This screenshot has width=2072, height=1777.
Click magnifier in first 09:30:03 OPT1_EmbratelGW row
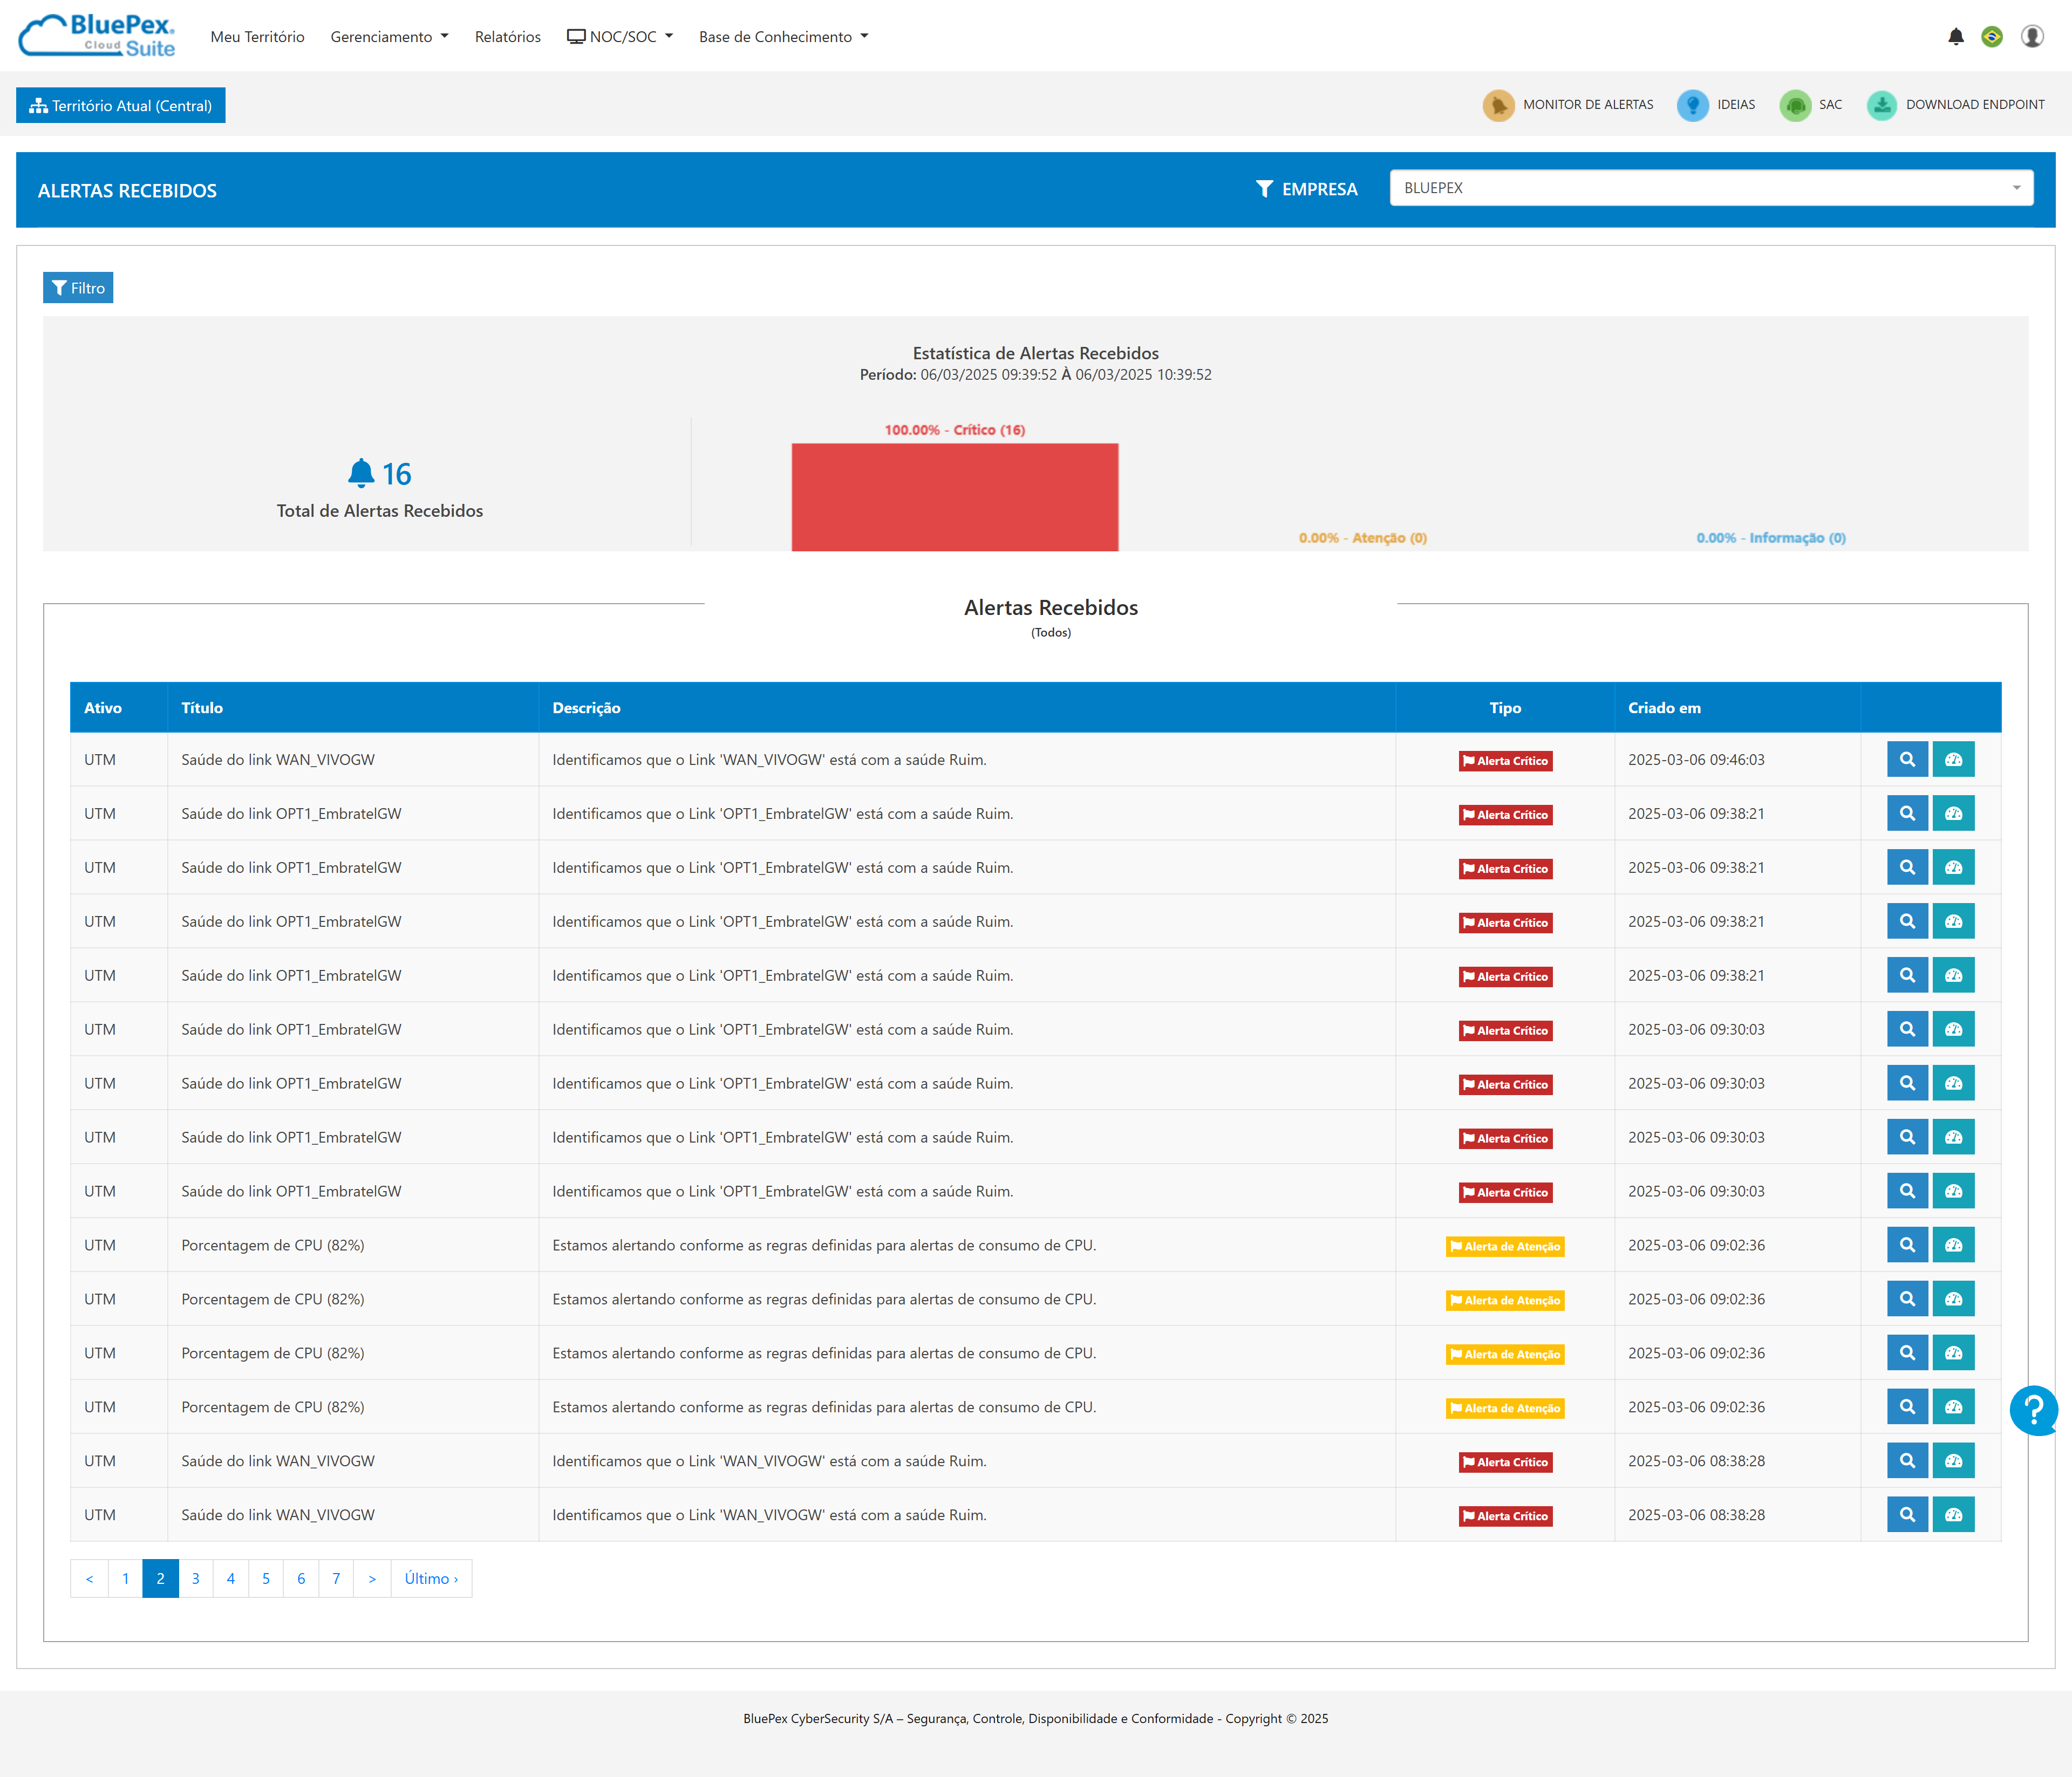pos(1907,1030)
